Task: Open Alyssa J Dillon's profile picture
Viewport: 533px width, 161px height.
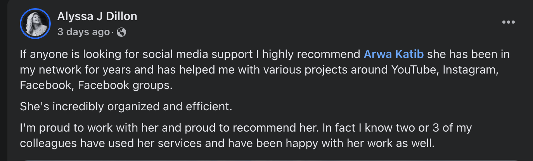Action: tap(35, 24)
